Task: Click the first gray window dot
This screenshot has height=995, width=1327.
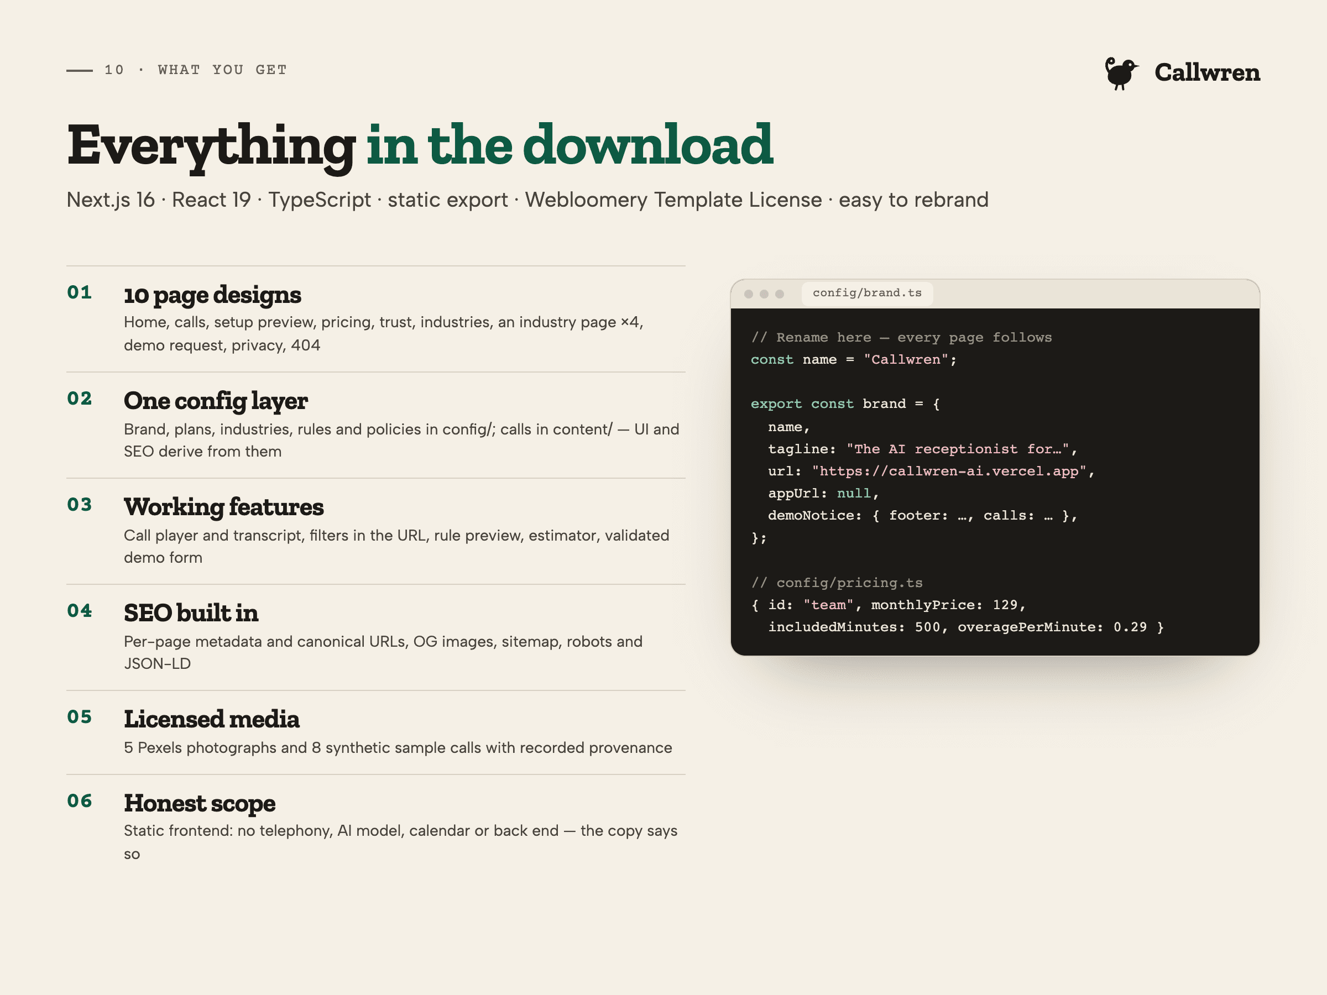Action: (748, 294)
